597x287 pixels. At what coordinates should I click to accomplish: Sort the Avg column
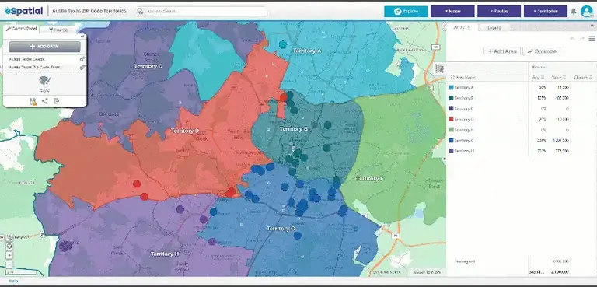coord(538,77)
